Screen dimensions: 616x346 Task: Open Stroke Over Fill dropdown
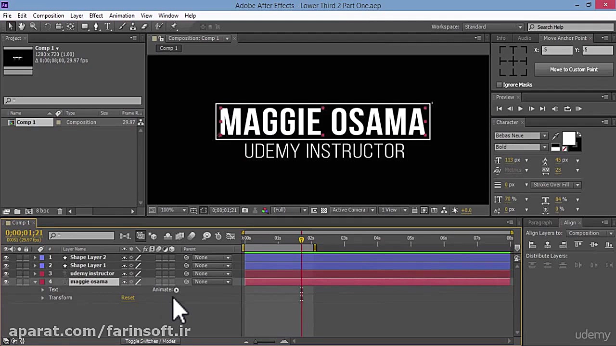pyautogui.click(x=556, y=185)
